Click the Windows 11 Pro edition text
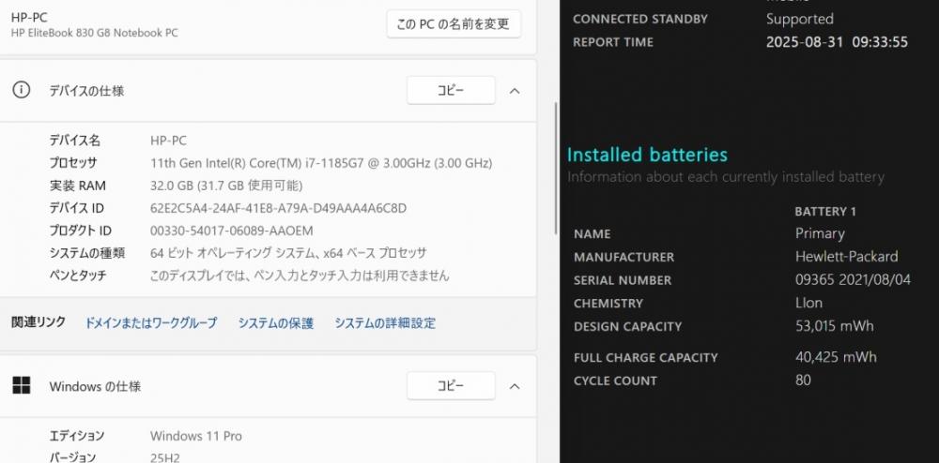939x463 pixels. pyautogui.click(x=196, y=436)
